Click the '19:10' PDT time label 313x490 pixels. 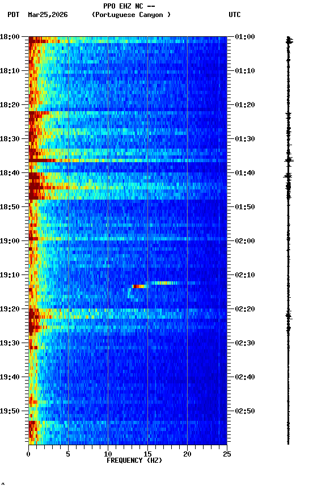10,275
